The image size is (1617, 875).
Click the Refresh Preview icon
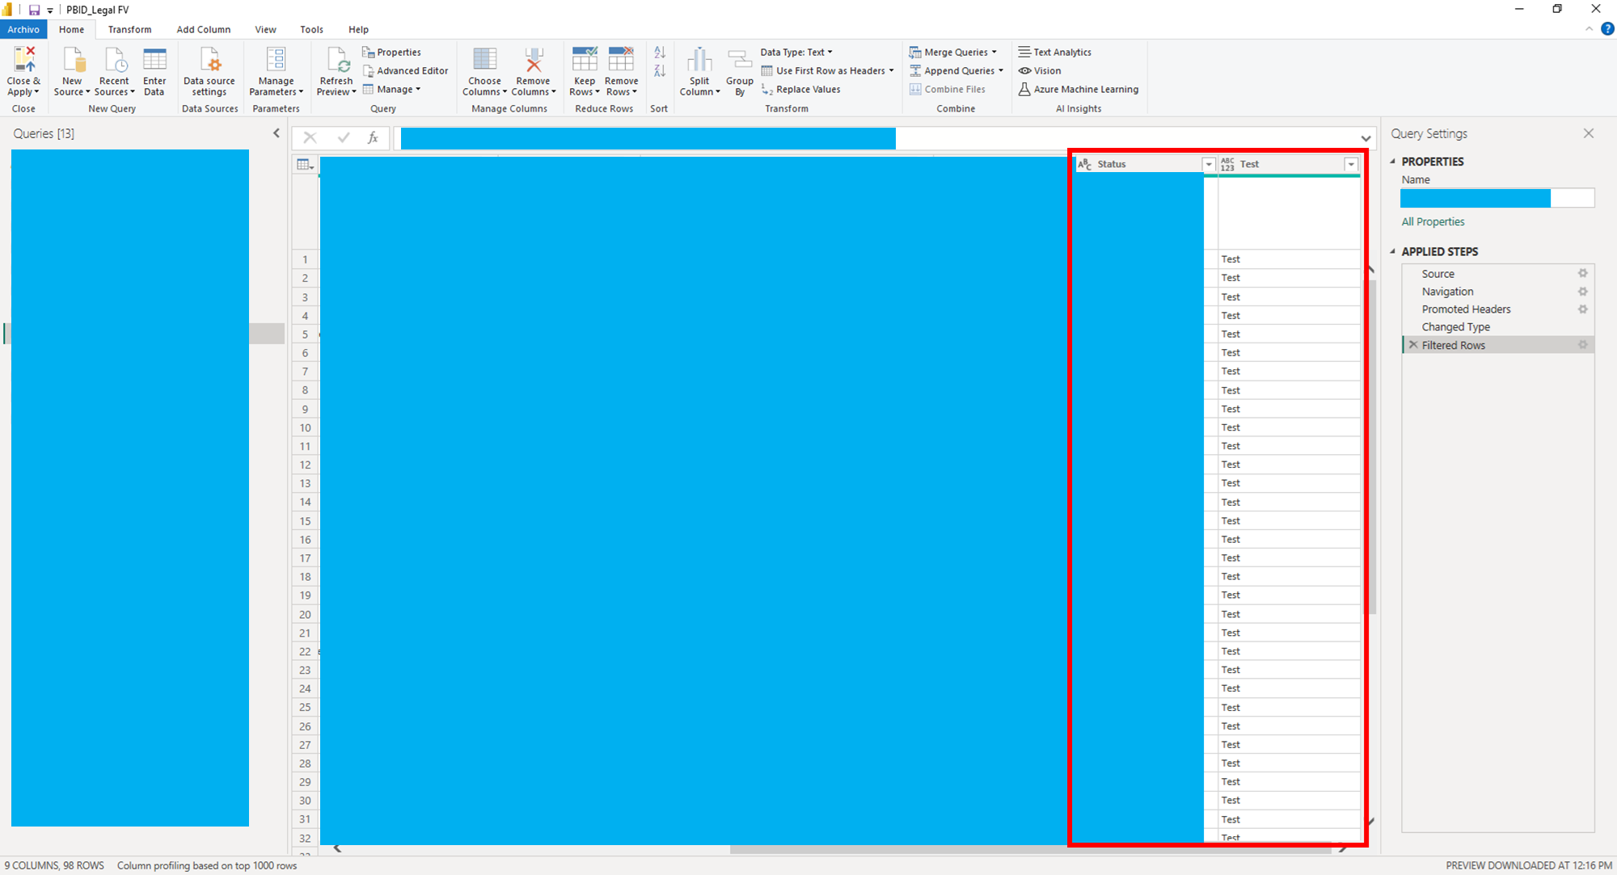pos(336,60)
